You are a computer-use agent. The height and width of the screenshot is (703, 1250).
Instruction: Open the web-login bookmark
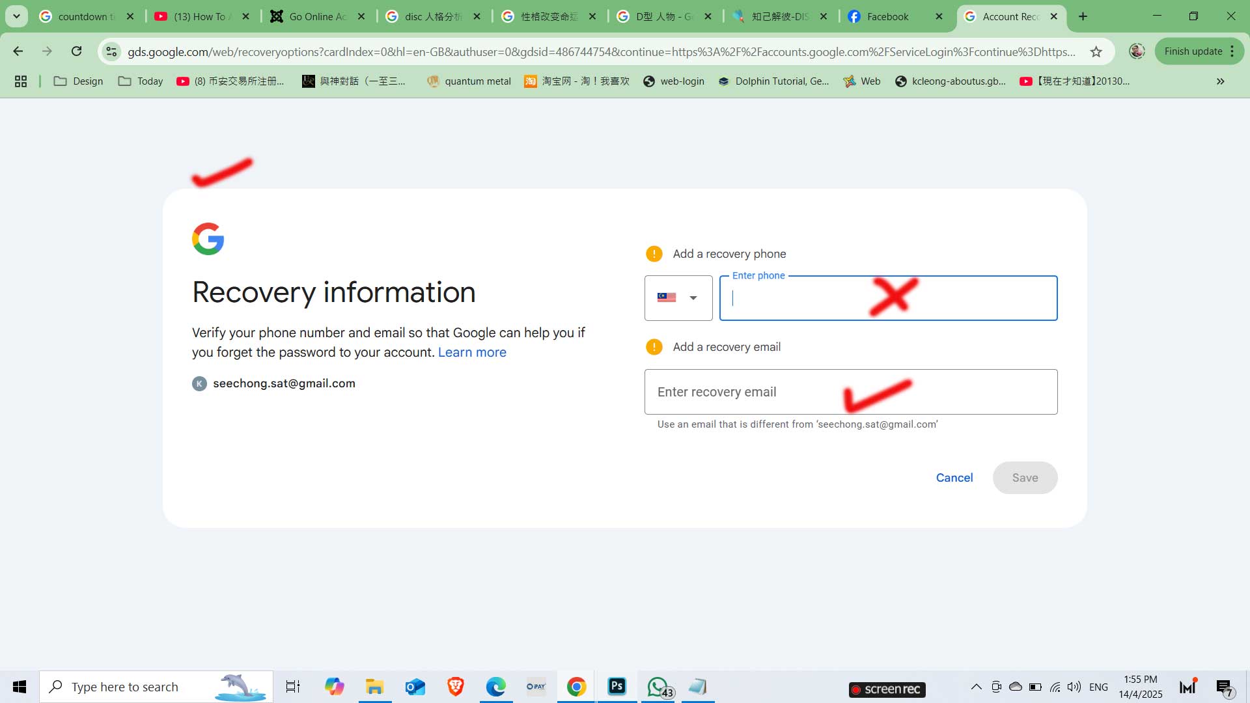[x=674, y=81]
